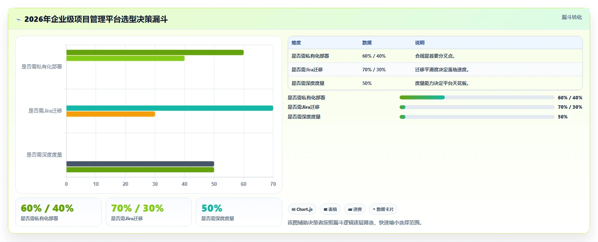
Task: Click x-axis tick 20
Action: point(126,184)
